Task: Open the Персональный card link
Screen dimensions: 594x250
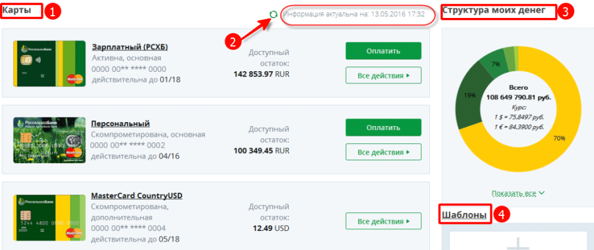Action: tap(121, 123)
